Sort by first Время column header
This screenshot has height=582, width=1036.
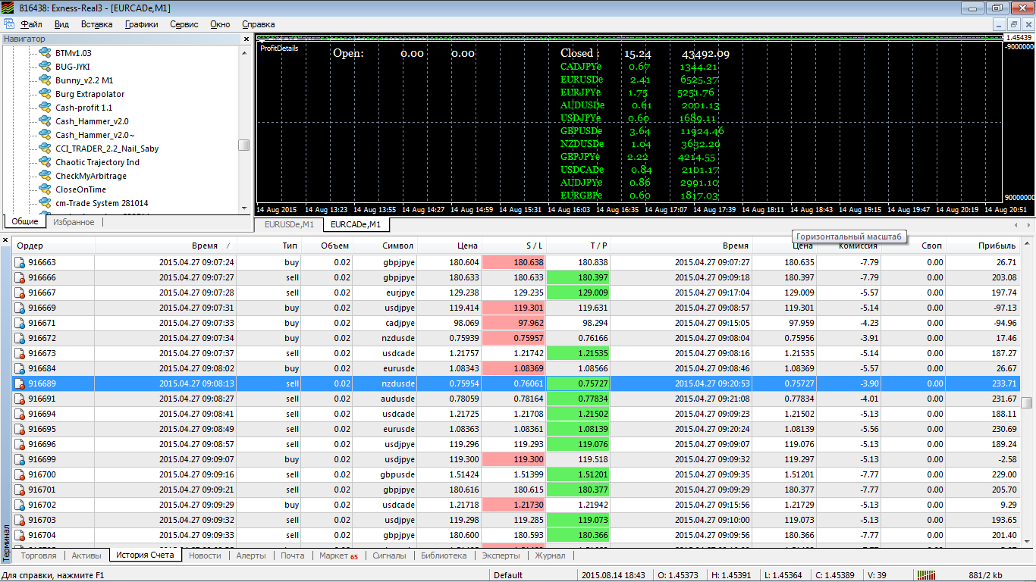coord(165,246)
